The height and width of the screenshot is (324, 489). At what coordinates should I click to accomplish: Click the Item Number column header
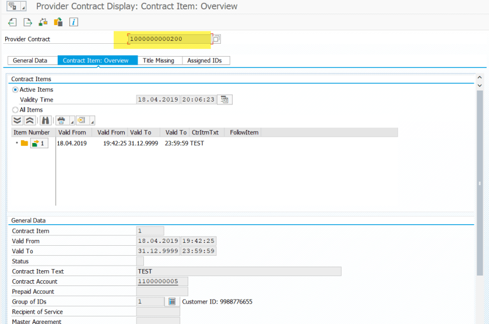(32, 133)
